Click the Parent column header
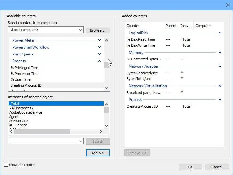This screenshot has width=233, height=175. [x=171, y=26]
